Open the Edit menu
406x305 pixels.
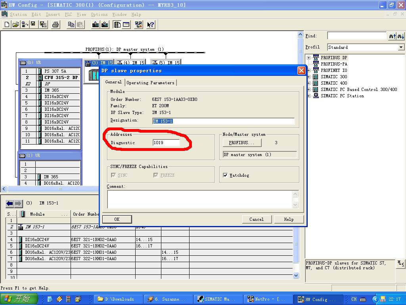36,15
